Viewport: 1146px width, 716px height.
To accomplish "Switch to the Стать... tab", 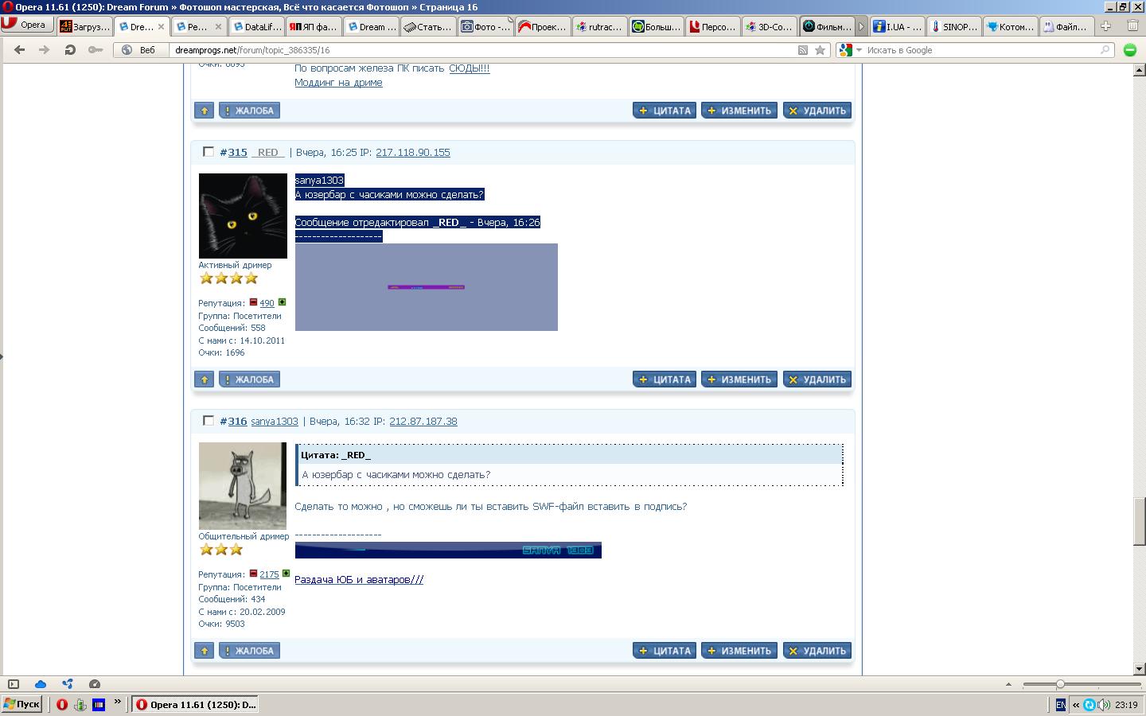I will pyautogui.click(x=428, y=26).
